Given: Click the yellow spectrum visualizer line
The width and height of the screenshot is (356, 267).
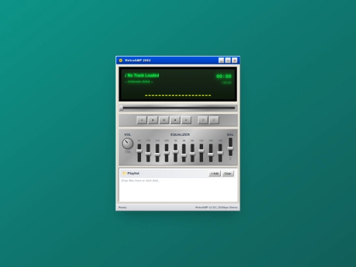Looking at the screenshot, I should 178,96.
